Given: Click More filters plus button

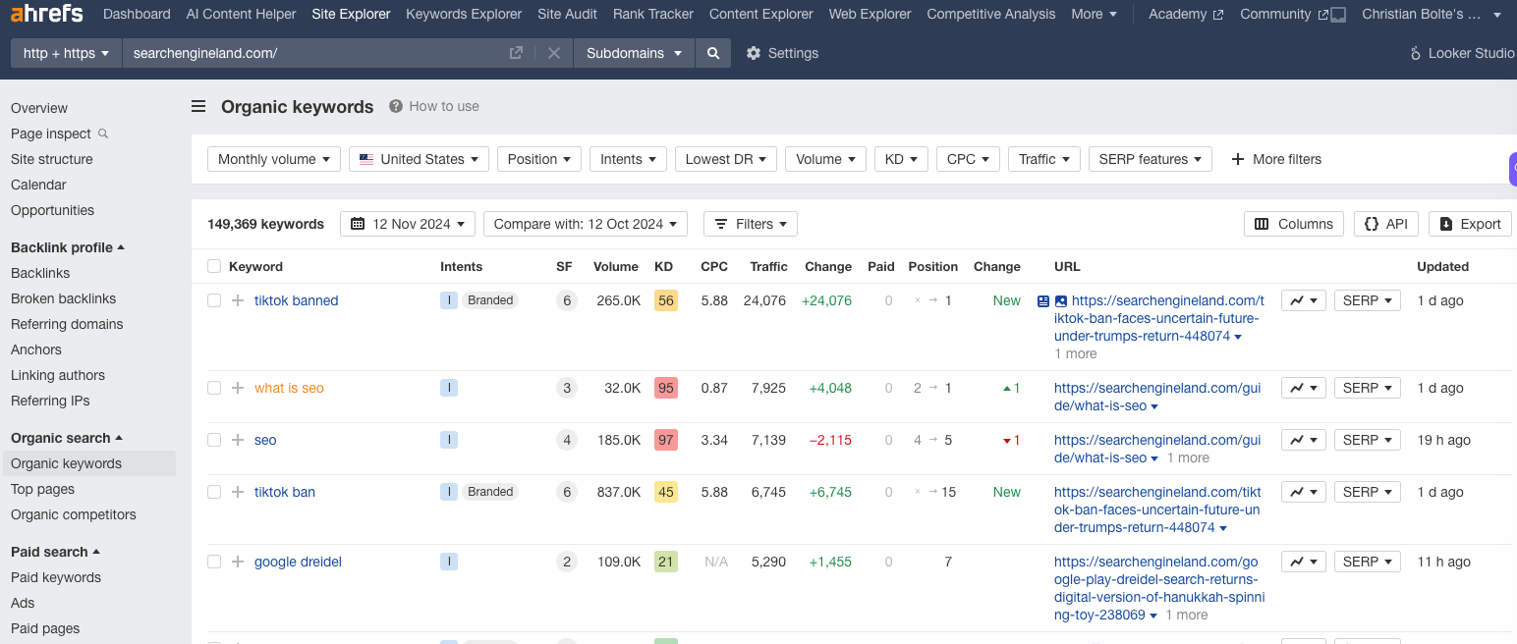Looking at the screenshot, I should 1276,159.
